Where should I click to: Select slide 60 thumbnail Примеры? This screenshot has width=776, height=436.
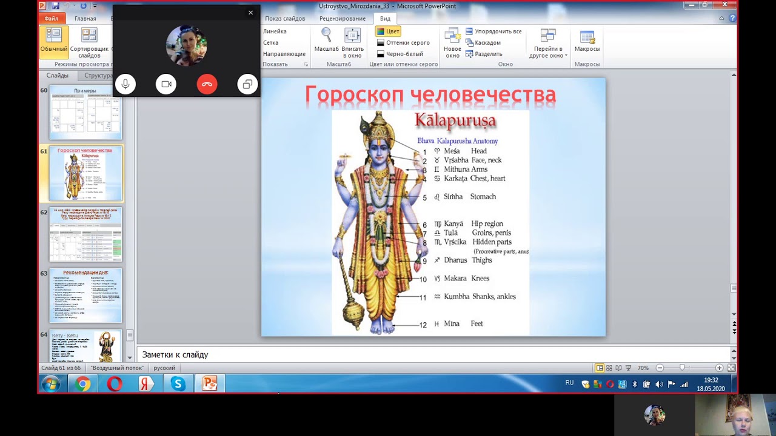tap(85, 113)
